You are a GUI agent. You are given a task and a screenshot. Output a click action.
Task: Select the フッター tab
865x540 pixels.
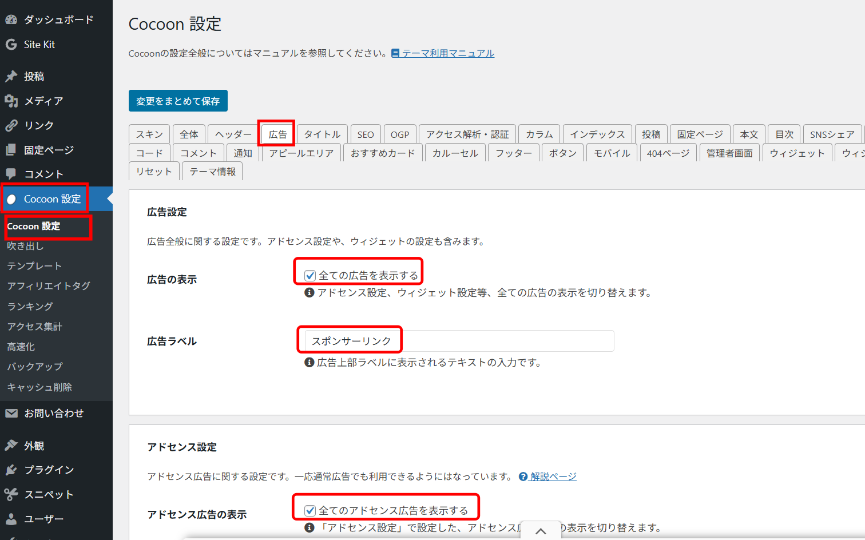click(513, 153)
